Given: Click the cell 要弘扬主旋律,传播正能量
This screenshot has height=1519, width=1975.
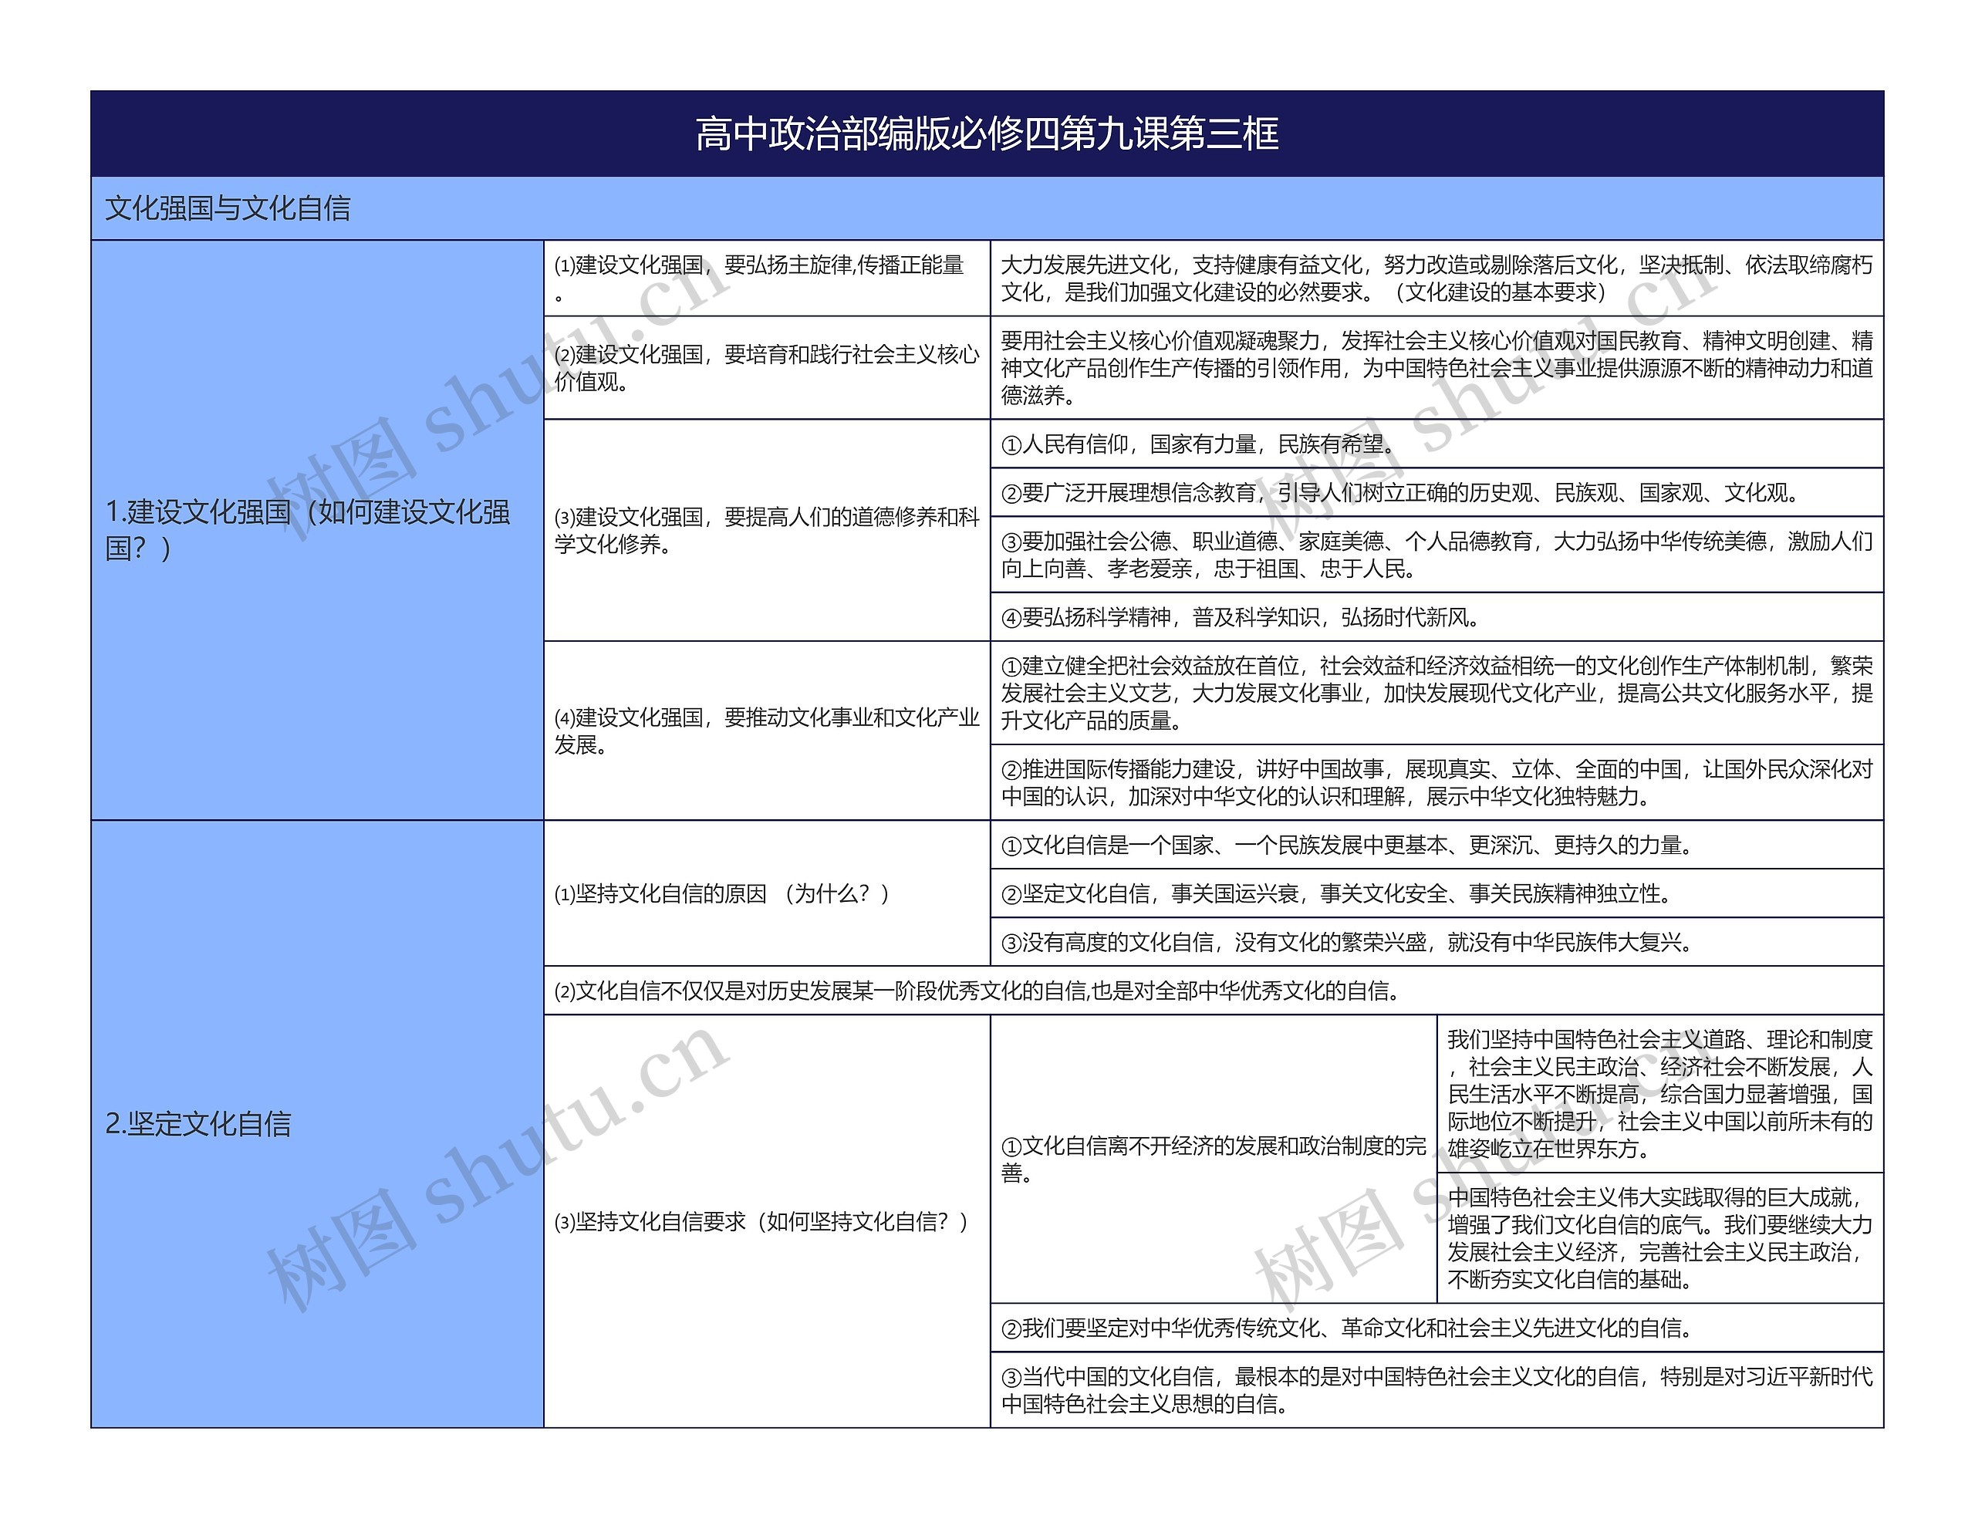Looking at the screenshot, I should tap(768, 280).
